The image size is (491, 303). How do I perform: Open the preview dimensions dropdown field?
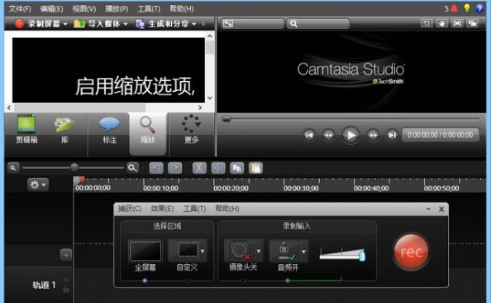[252, 23]
